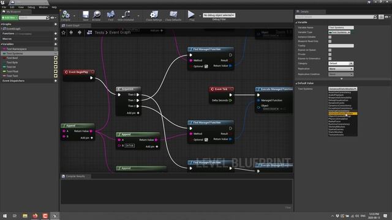Open view options eye dropdown in My Blueprint
Viewport: 392px width, 220px height.
coord(53,18)
